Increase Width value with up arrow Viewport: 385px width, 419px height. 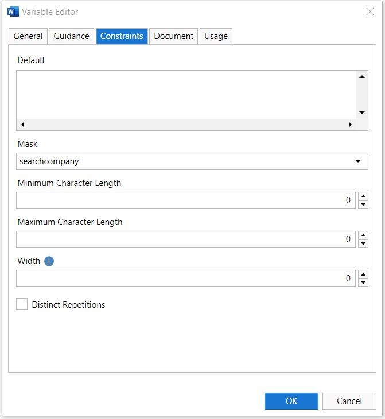coord(363,274)
